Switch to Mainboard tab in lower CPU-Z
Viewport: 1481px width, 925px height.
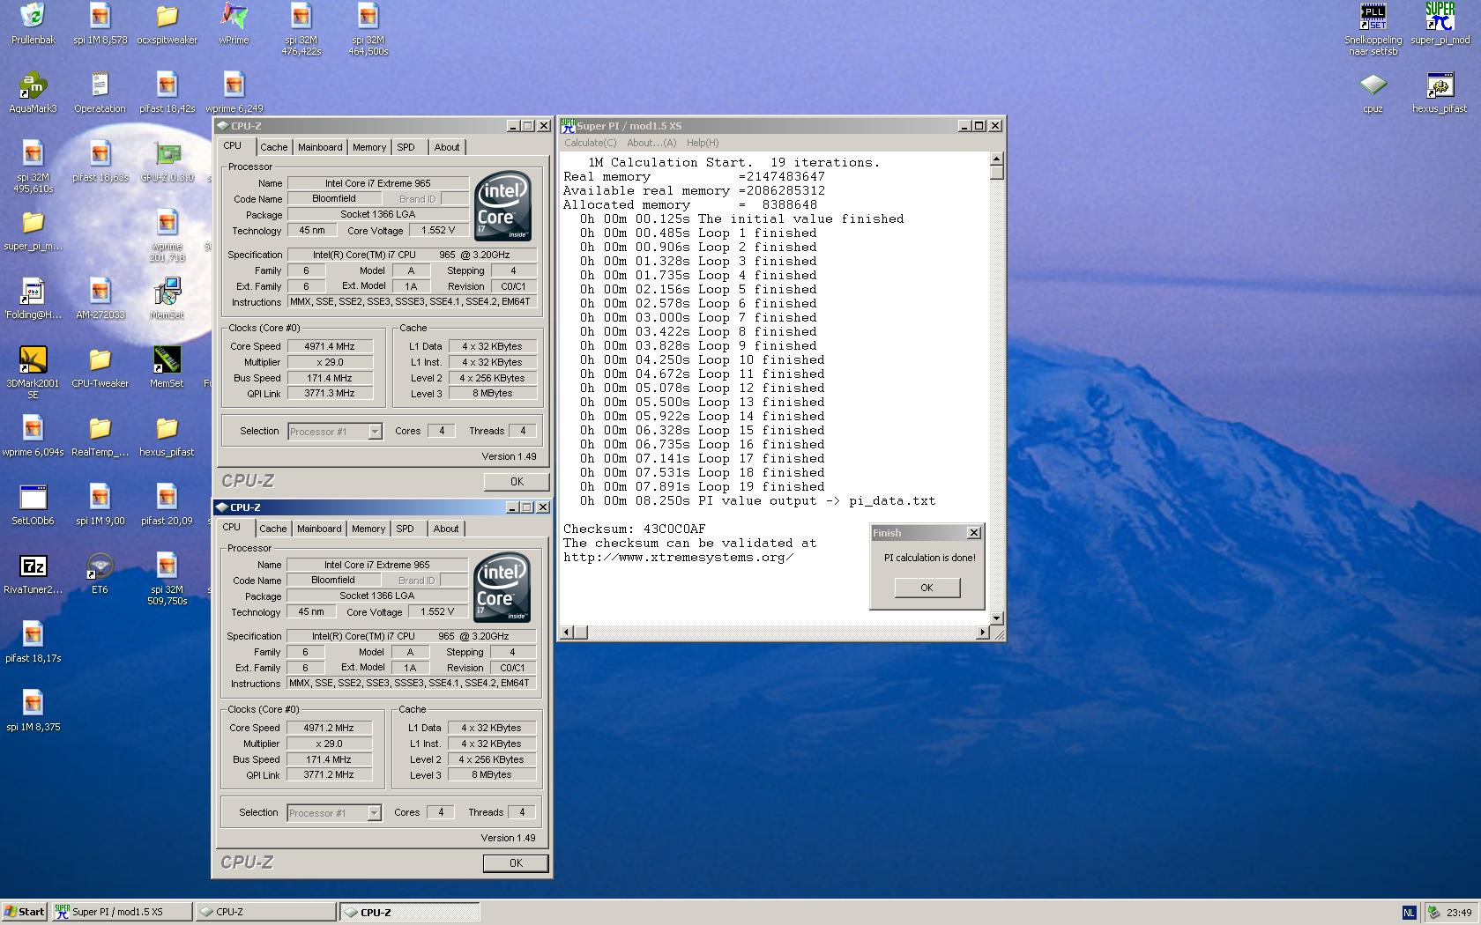pos(319,529)
